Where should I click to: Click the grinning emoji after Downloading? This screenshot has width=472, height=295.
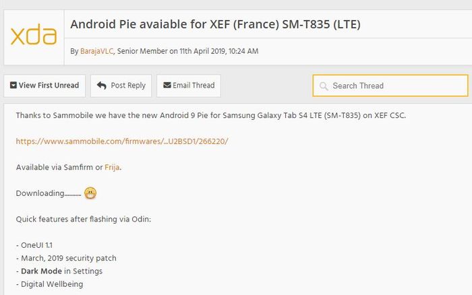pyautogui.click(x=90, y=193)
